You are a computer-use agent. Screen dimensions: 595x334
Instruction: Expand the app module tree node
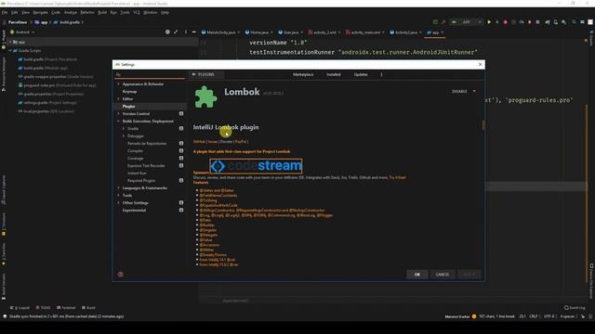pyautogui.click(x=10, y=42)
